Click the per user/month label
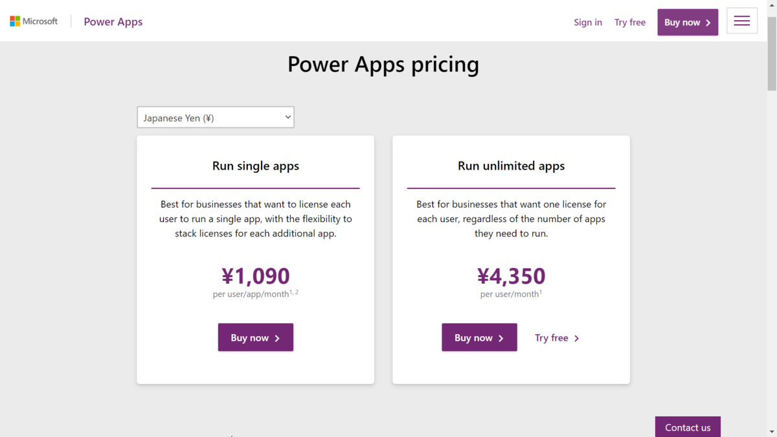 coord(512,294)
